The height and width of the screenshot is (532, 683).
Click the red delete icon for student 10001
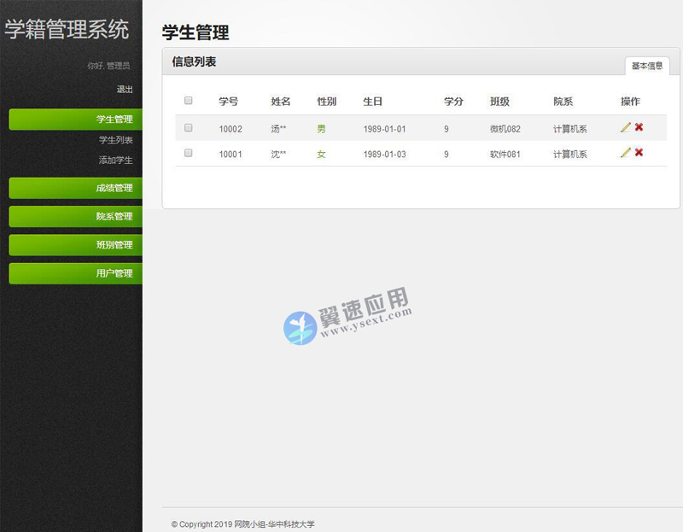(639, 154)
